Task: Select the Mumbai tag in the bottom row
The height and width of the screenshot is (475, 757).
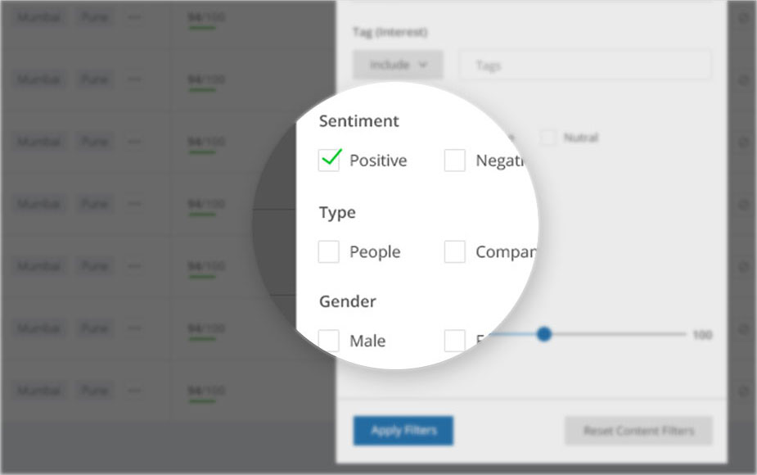Action: point(38,391)
